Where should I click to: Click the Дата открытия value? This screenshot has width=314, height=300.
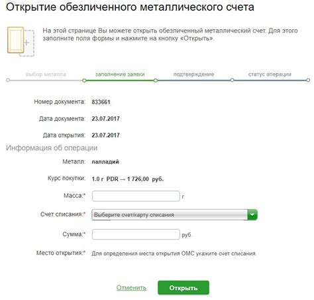105,135
